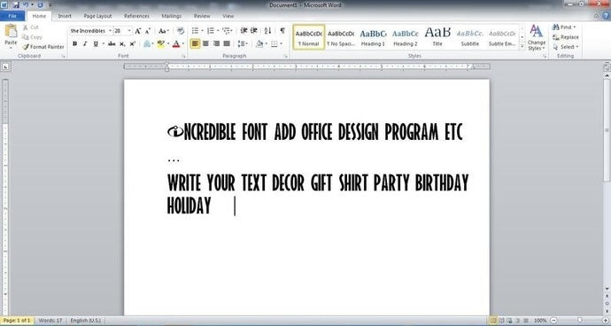Open Change Styles menu
The image size is (611, 326).
pos(537,37)
